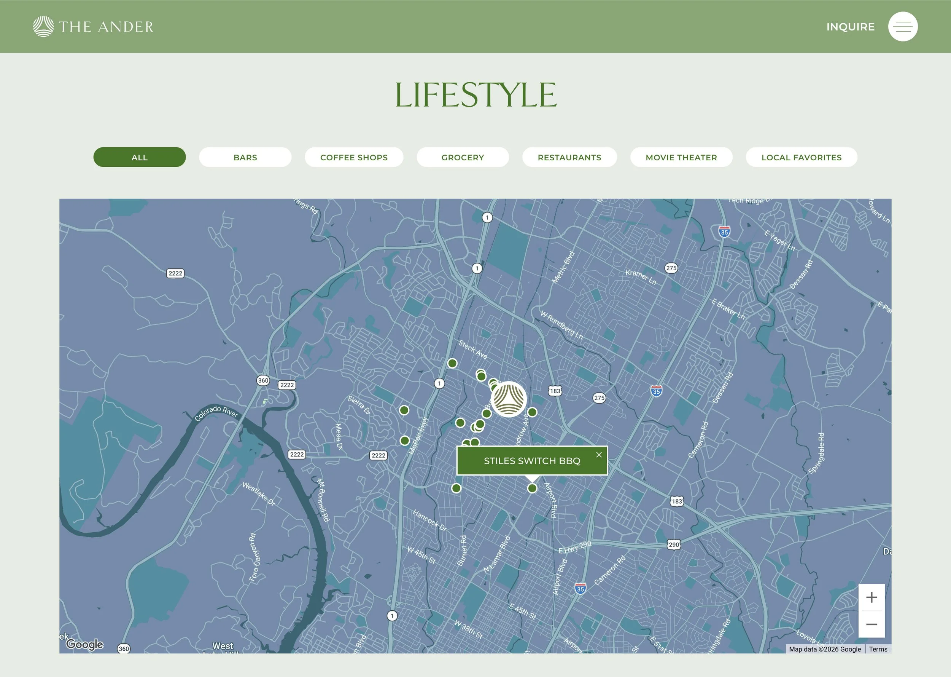This screenshot has width=951, height=677.
Task: Filter map by Bars
Action: click(245, 157)
